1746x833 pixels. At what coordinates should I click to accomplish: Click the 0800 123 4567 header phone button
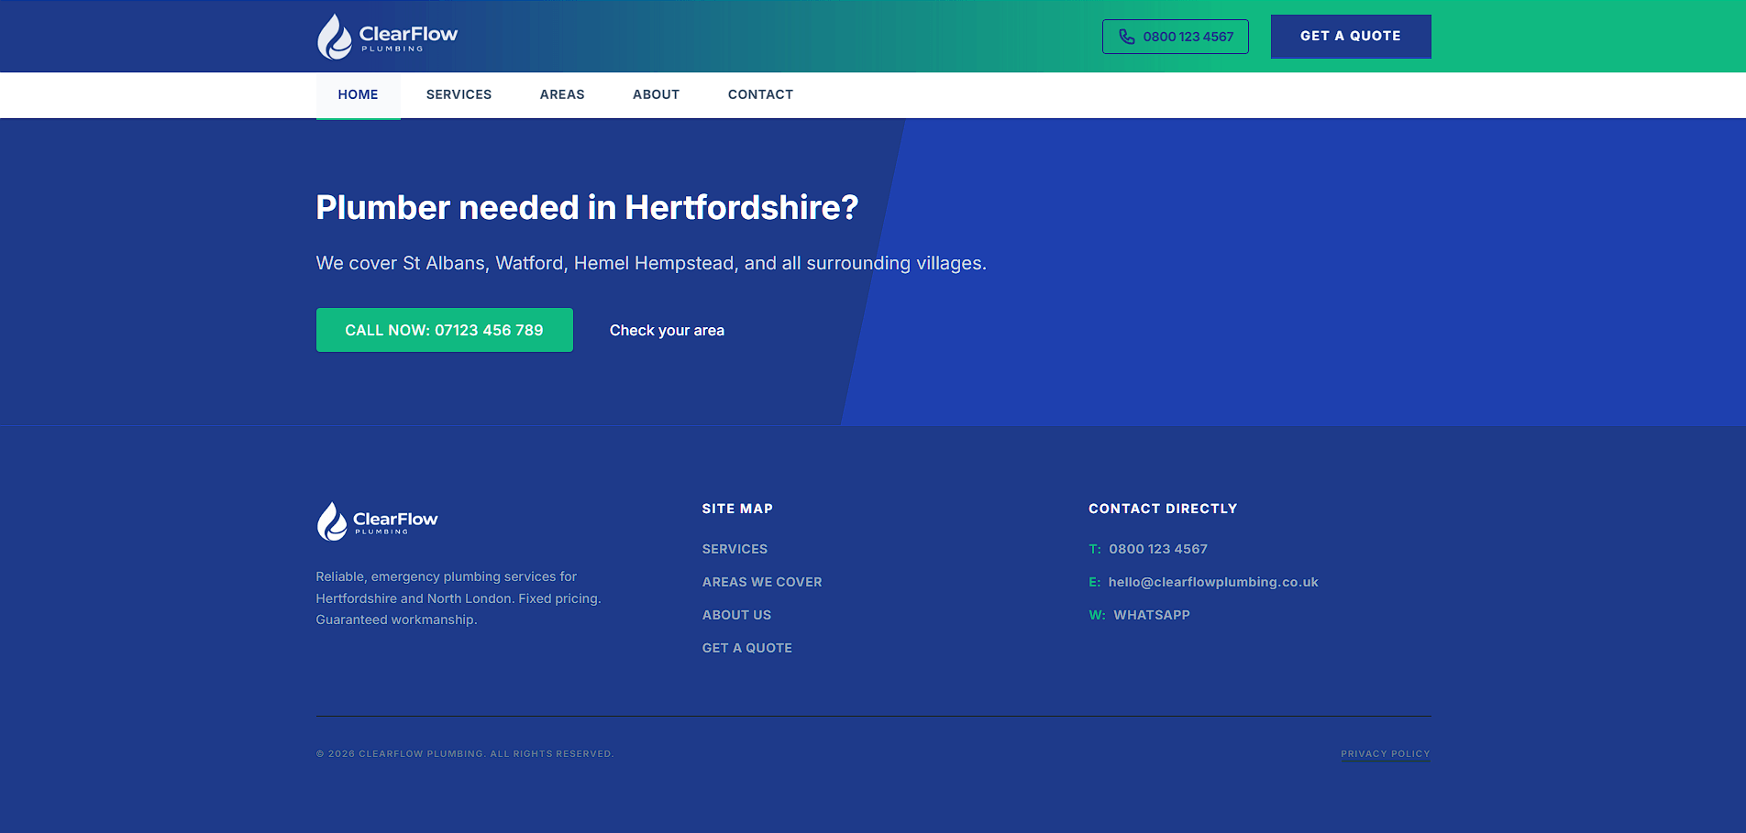click(1175, 37)
